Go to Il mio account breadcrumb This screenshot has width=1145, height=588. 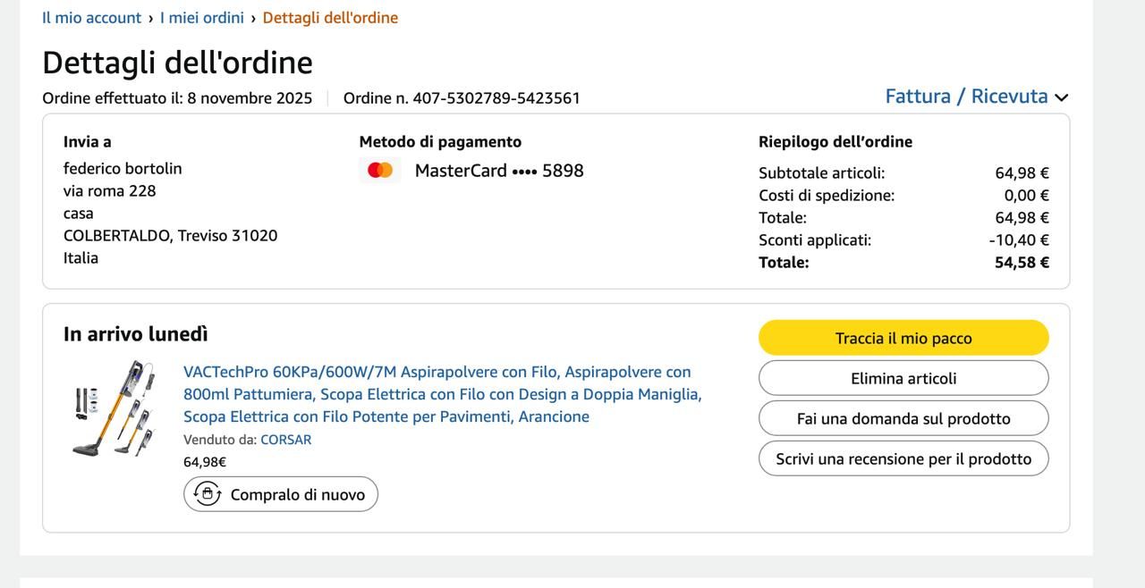91,18
